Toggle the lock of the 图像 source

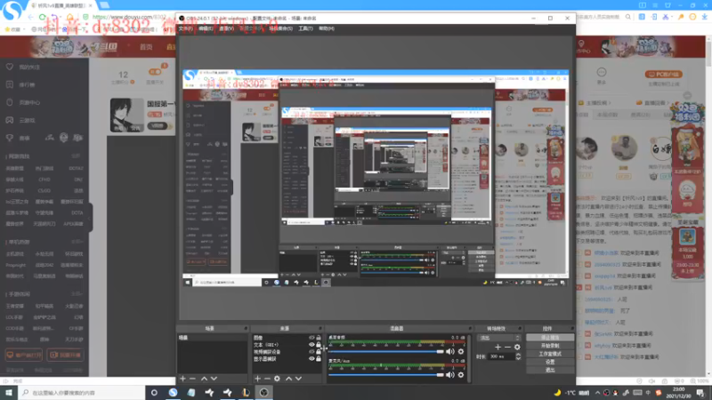[x=319, y=338]
